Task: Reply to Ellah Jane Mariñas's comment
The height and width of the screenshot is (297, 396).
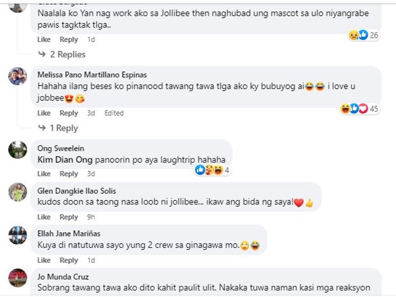Action: point(69,260)
